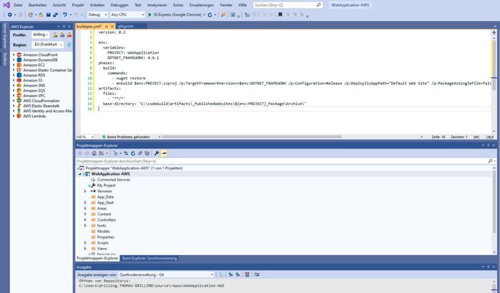The image size is (500, 293).
Task: Click the delete profile icon in AWS Explorer
Action: [x=69, y=35]
